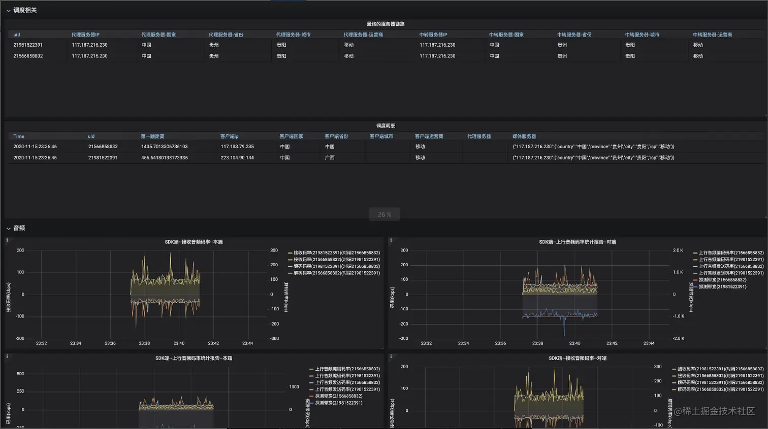This screenshot has width=768, height=429.
Task: Toggle 上行音频编码码率(21566858832) in 对端 uplink legend
Action: click(731, 253)
